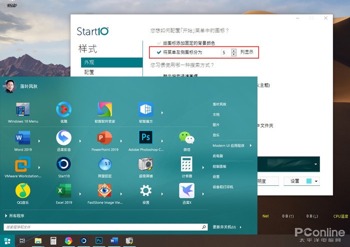The height and width of the screenshot is (247, 350).
Task: Open Word from the taskbar
Action: coord(114,240)
